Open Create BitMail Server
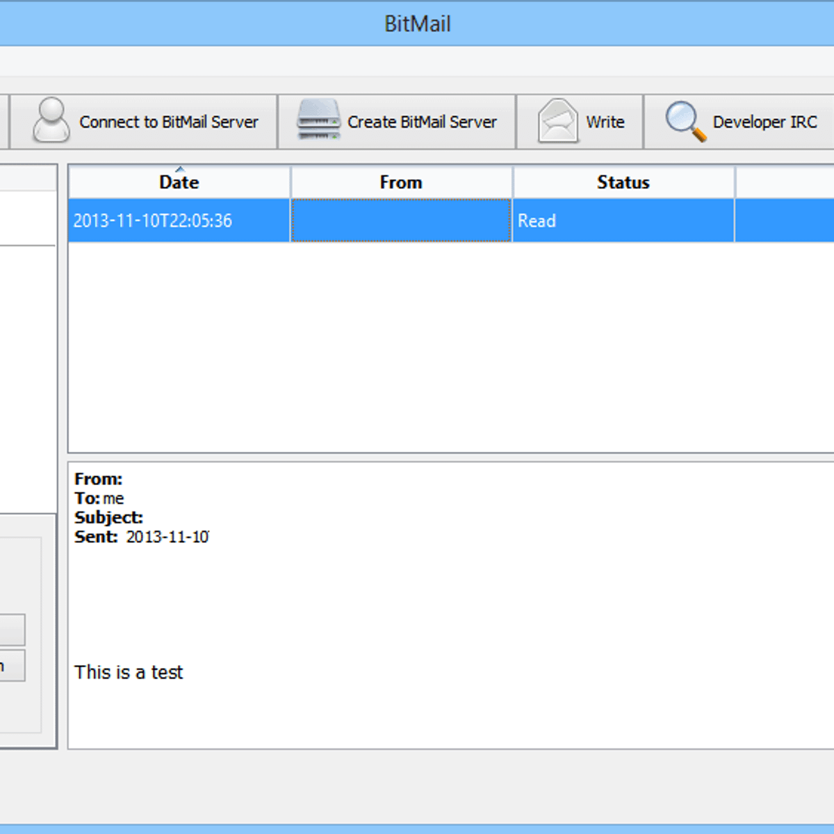This screenshot has height=834, width=834. click(x=397, y=122)
